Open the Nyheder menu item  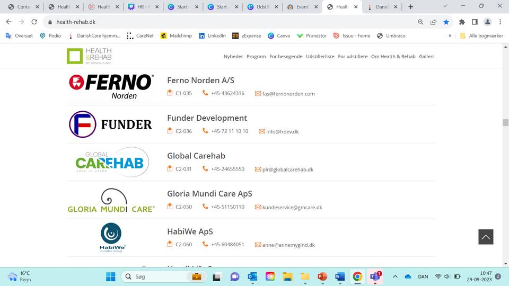pos(233,57)
